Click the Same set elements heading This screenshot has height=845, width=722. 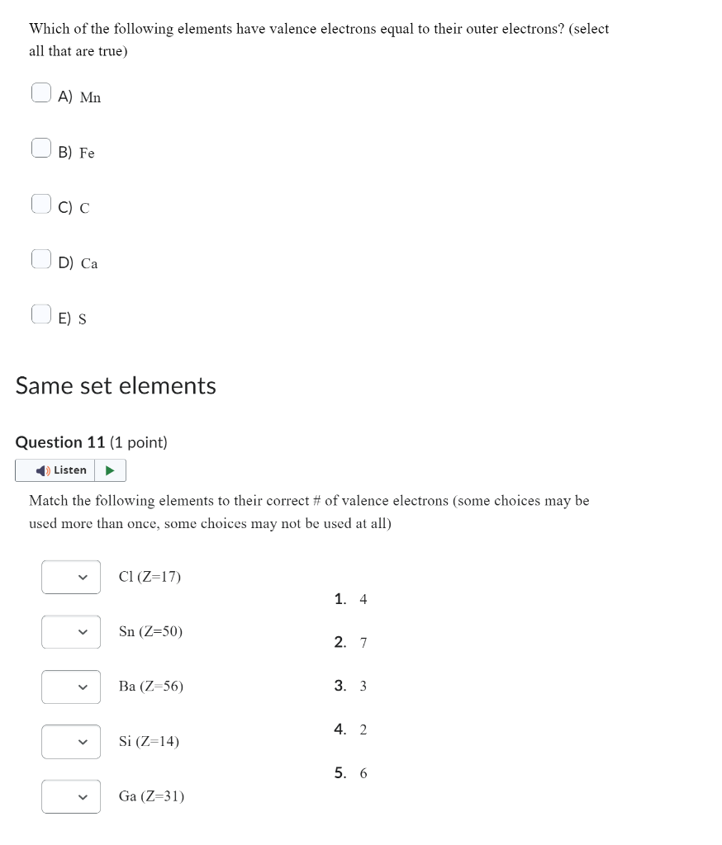tap(116, 385)
